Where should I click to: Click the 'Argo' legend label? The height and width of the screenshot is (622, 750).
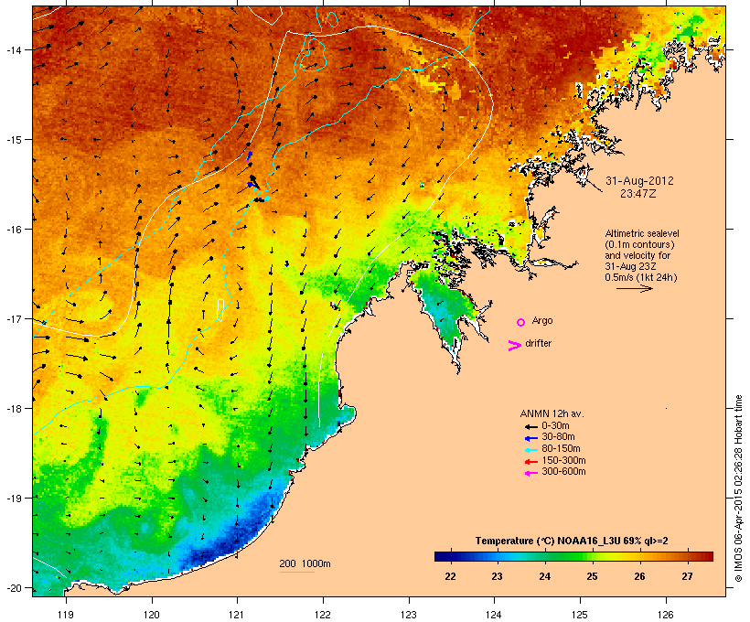(x=542, y=320)
